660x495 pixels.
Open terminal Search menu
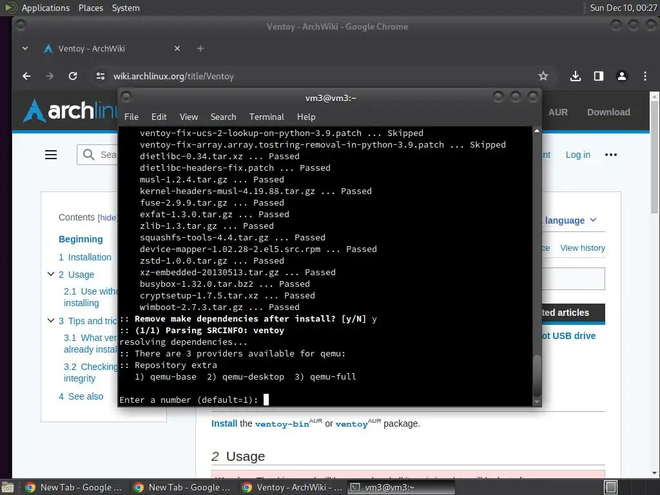pos(223,117)
